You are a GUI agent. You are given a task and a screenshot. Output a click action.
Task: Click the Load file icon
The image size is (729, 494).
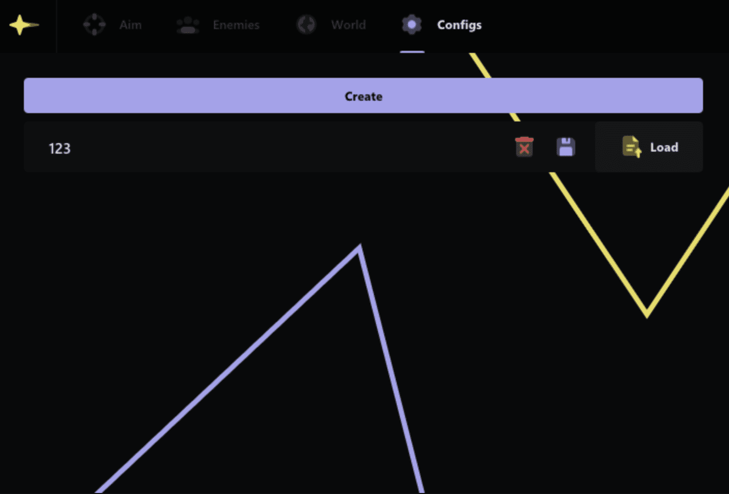click(631, 147)
